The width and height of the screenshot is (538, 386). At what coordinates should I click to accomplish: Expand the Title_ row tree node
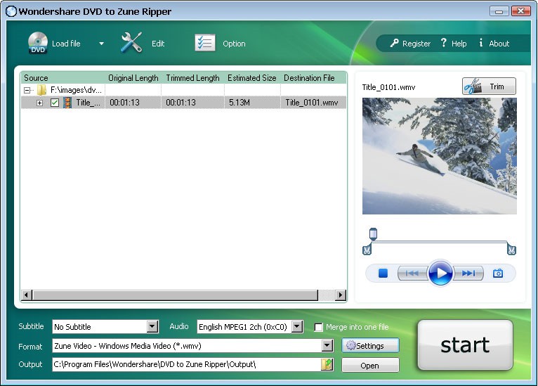pos(39,103)
